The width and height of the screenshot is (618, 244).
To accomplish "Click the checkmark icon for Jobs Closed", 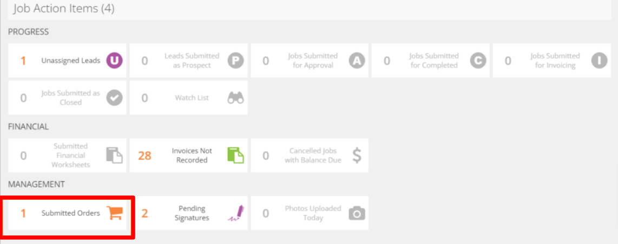I will click(114, 98).
